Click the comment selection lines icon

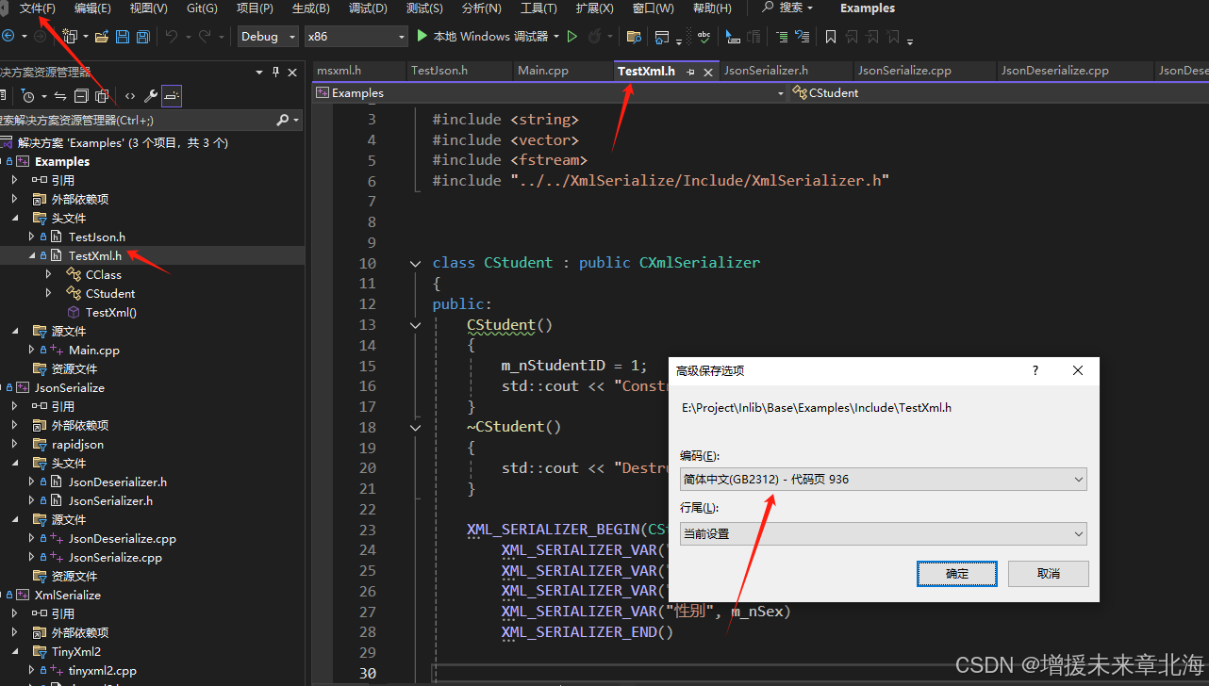(x=782, y=37)
